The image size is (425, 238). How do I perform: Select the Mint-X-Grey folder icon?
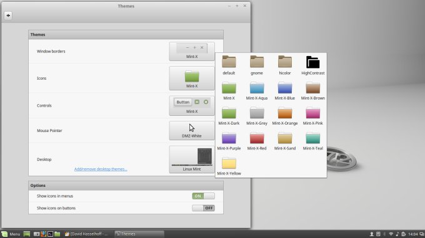click(x=257, y=116)
